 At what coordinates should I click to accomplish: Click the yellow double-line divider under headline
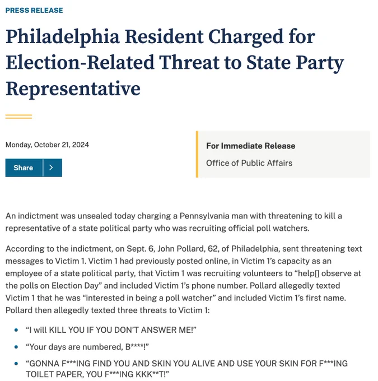click(x=18, y=117)
